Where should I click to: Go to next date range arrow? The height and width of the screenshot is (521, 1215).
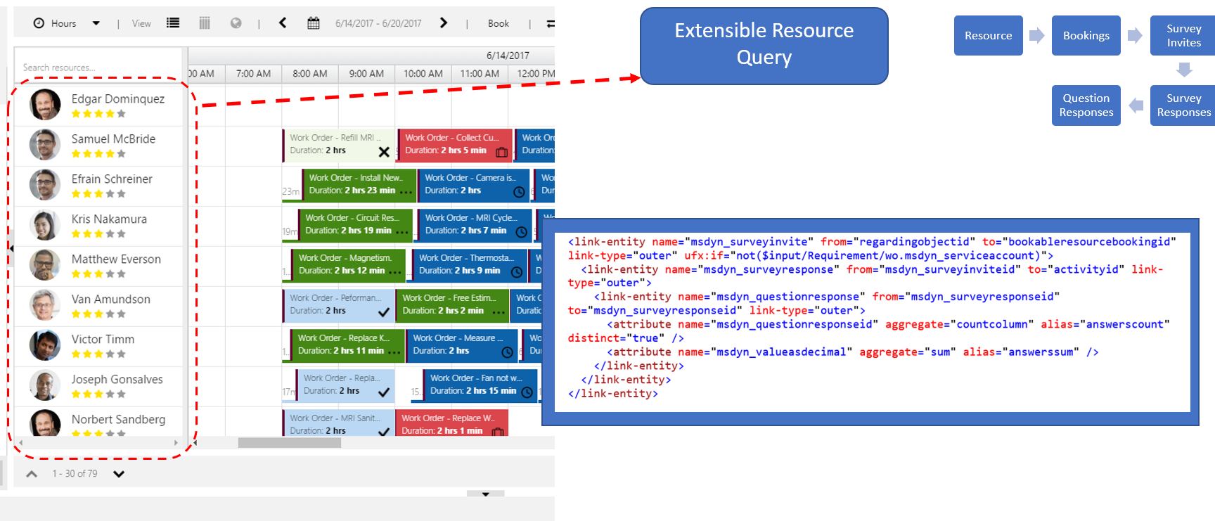(x=444, y=23)
